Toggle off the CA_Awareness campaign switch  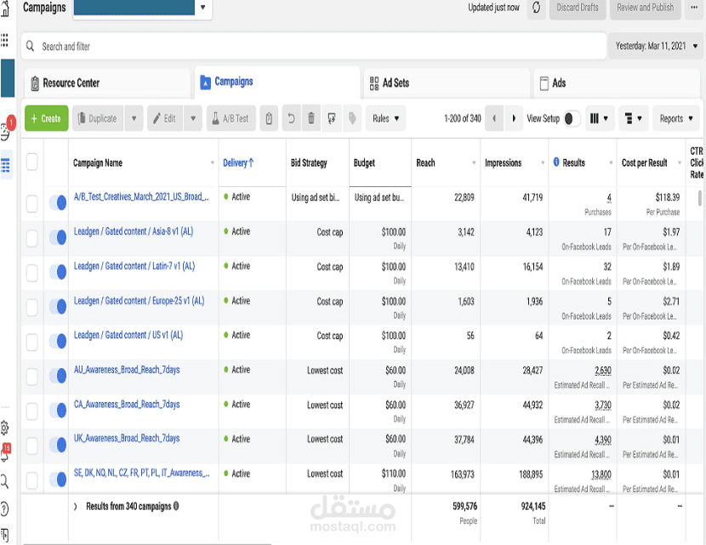click(x=58, y=411)
